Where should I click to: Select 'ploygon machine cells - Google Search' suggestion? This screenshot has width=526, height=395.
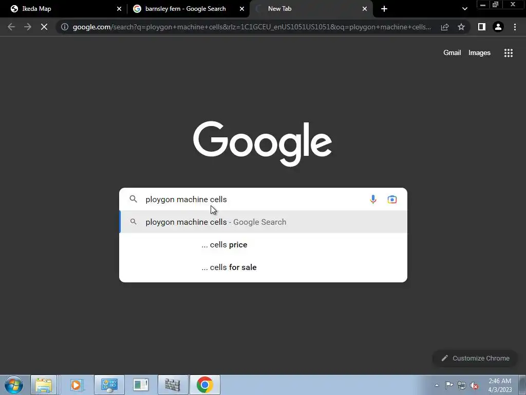point(264,222)
